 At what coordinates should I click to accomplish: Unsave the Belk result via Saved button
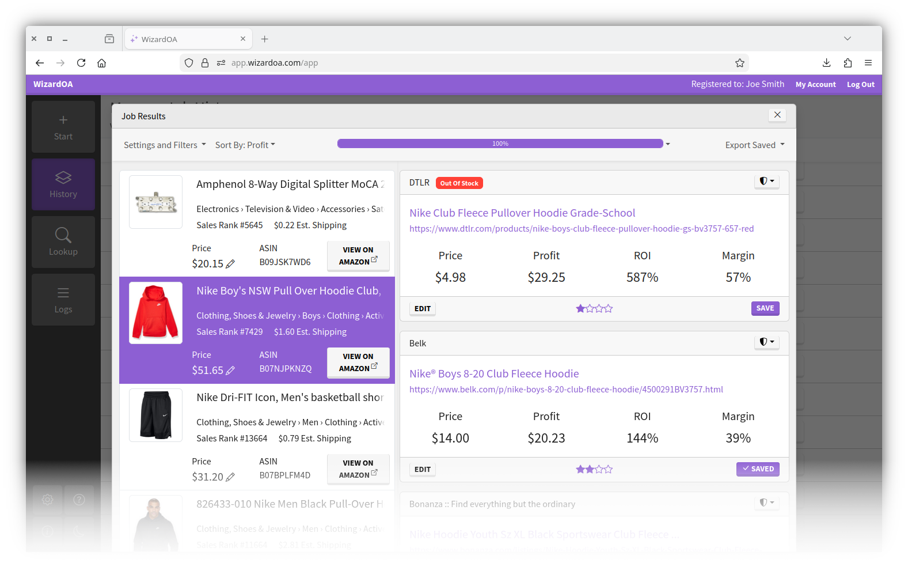(x=758, y=469)
